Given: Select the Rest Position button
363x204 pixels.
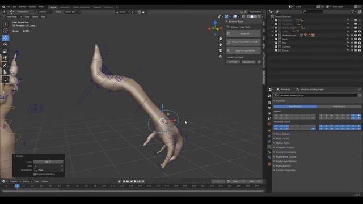Looking at the screenshot, I should [339, 107].
